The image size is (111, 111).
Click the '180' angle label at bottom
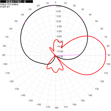[56, 108]
